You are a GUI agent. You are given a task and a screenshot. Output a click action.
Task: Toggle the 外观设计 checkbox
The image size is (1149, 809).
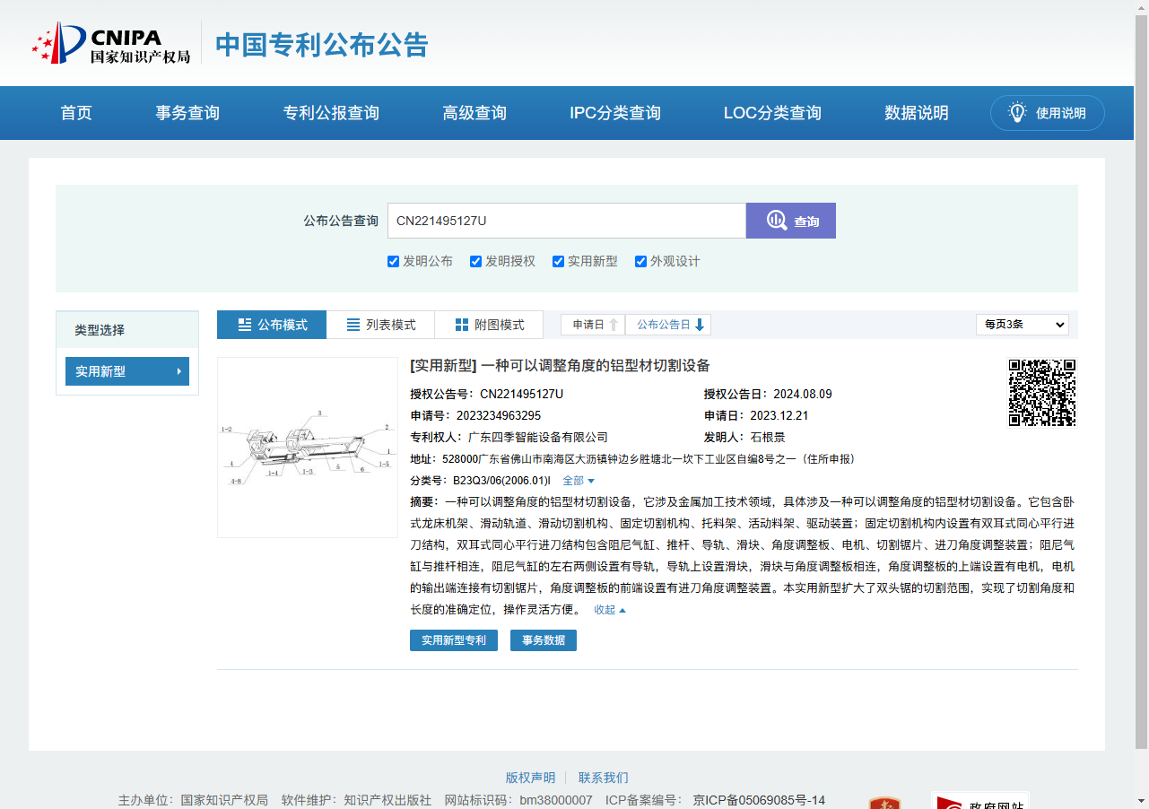coord(640,262)
